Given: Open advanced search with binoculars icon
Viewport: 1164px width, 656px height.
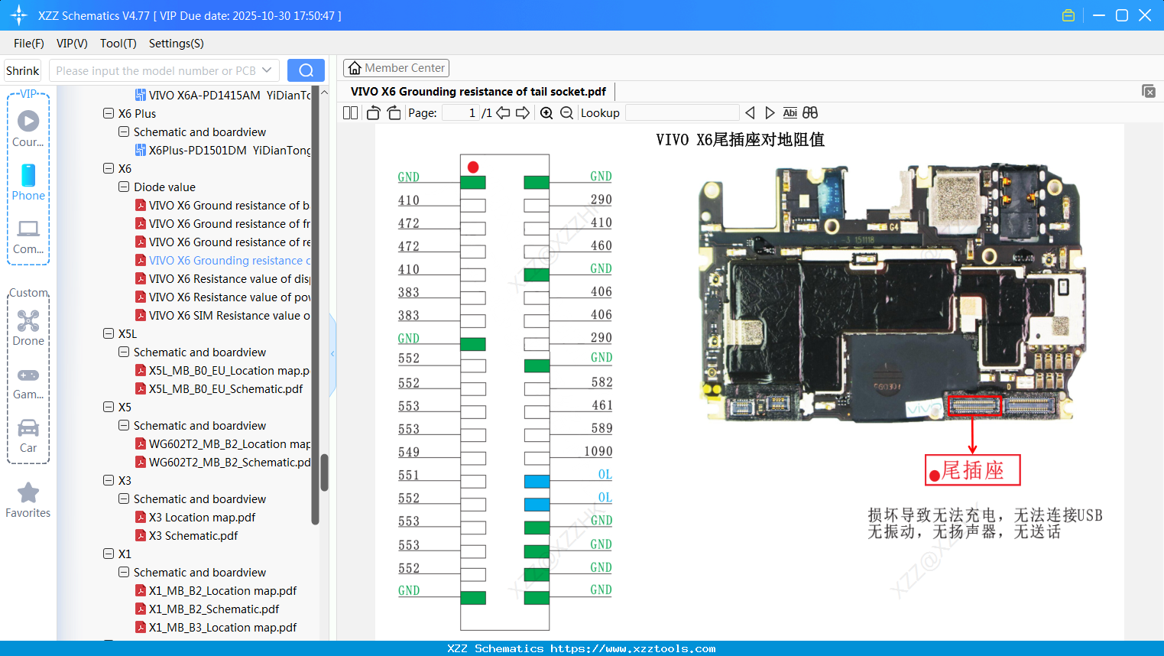Looking at the screenshot, I should [x=810, y=112].
